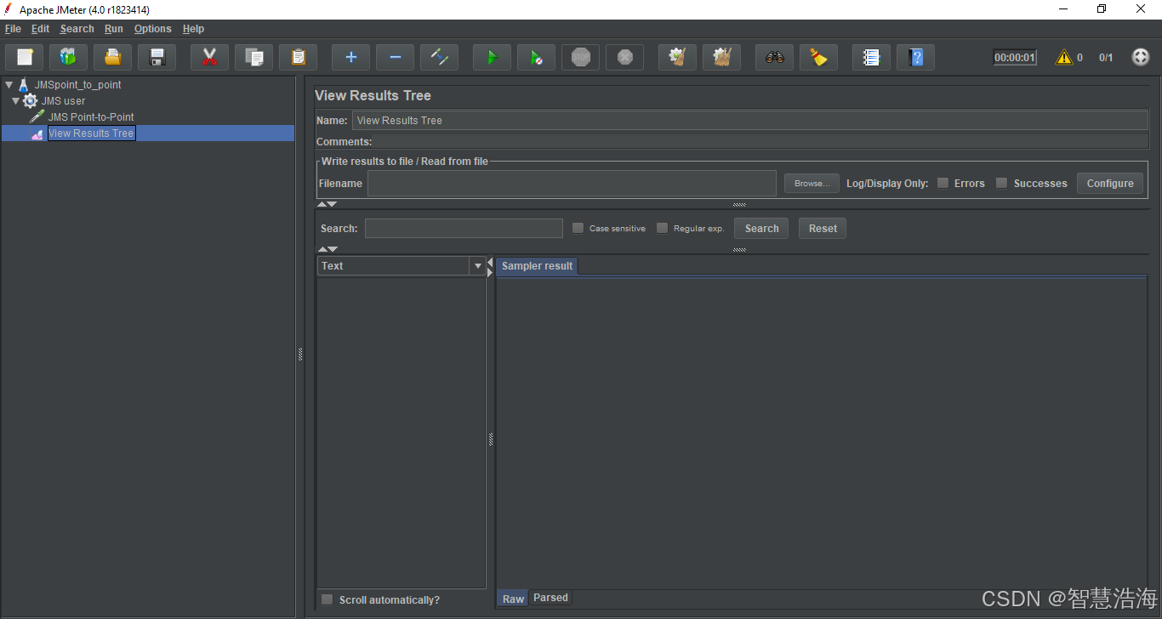Viewport: 1162px width, 619px height.
Task: Click the Filename input field
Action: click(572, 183)
